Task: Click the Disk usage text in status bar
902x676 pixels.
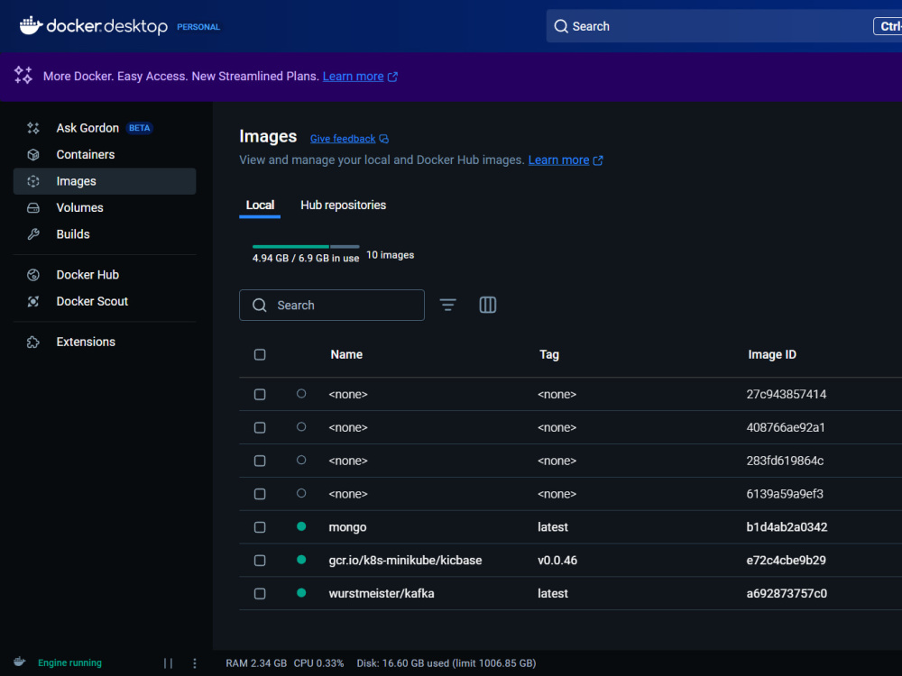Action: click(446, 663)
